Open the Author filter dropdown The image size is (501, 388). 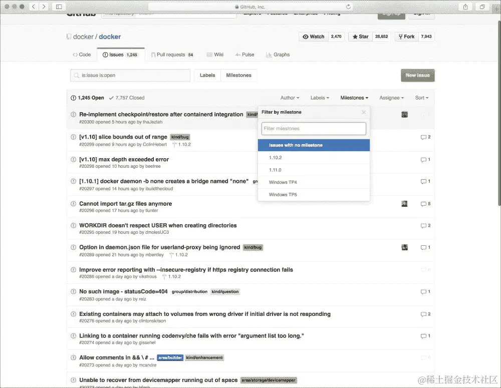pos(290,98)
